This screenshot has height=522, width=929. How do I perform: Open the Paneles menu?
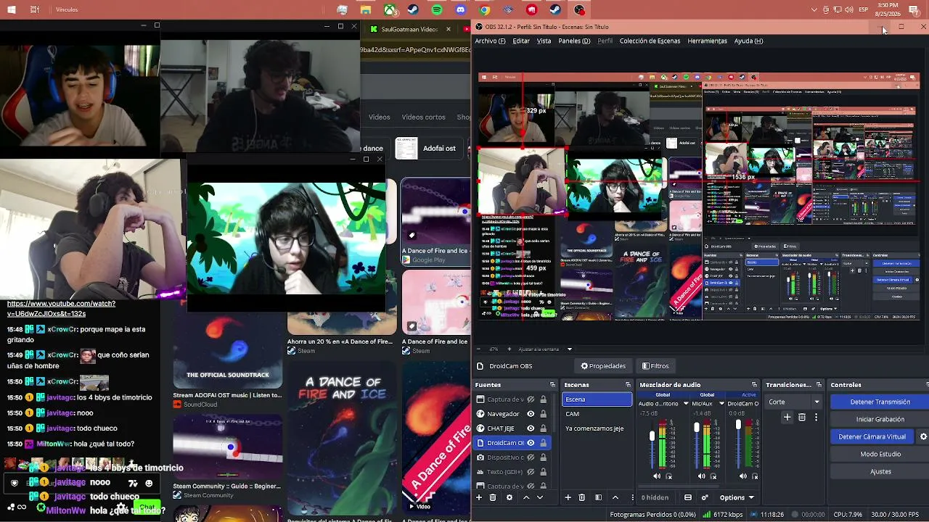click(574, 41)
